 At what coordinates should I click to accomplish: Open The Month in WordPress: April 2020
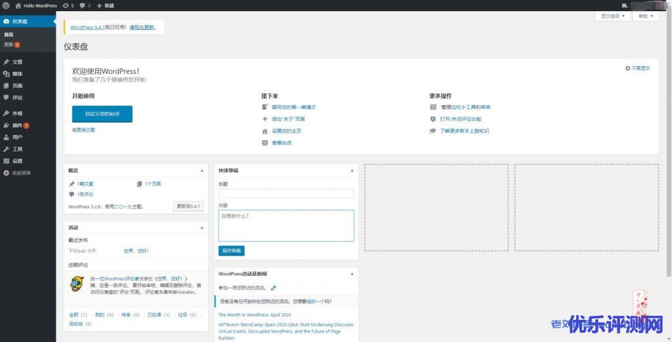coord(255,315)
